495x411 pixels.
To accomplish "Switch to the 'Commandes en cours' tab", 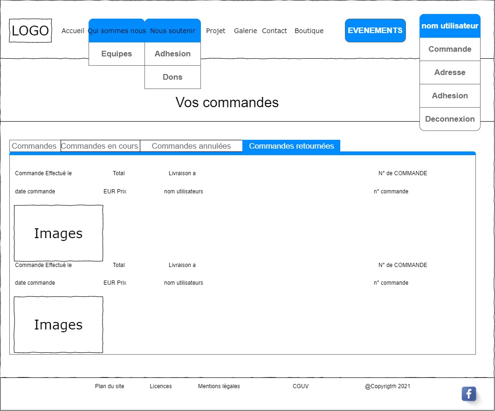I will point(100,146).
